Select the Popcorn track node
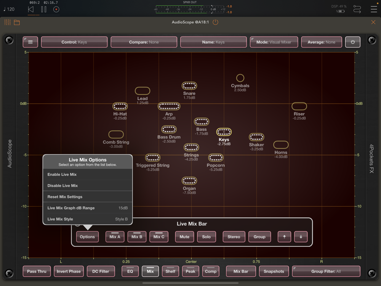Screen dimensions: 381x286 point(216,157)
